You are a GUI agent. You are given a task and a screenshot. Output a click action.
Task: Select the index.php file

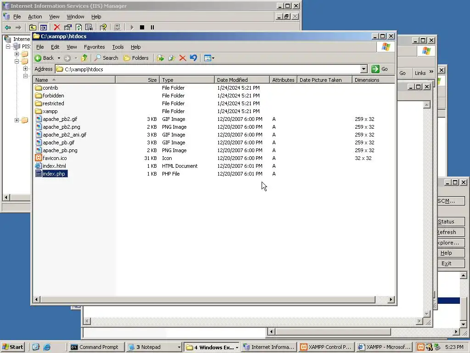coord(51,173)
